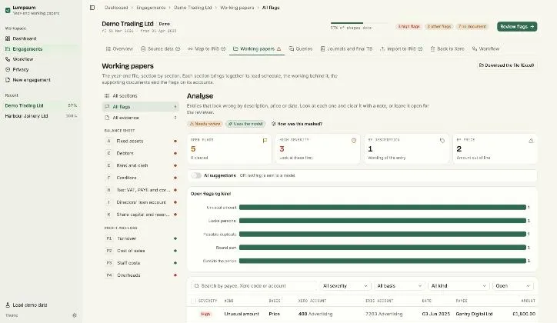Select Overheads section
Screen dimensions: 557x323
(x=141, y=275)
